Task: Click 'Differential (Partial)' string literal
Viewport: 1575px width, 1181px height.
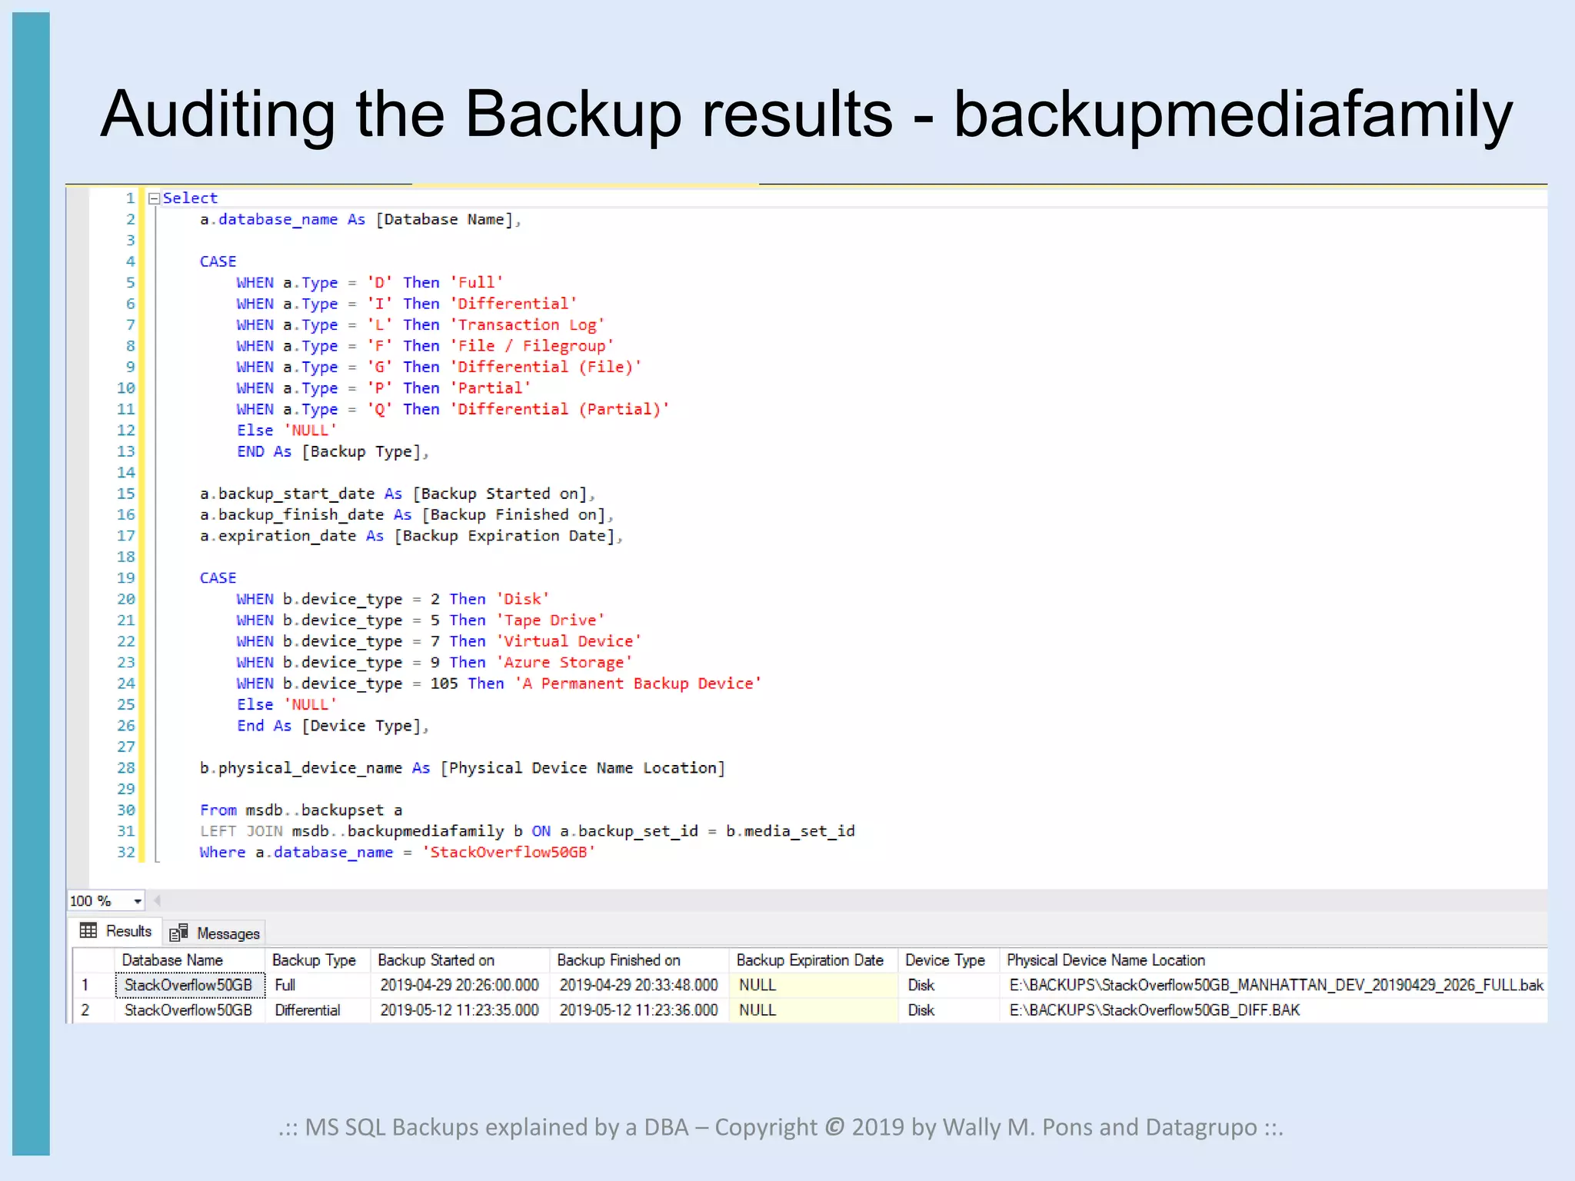Action: tap(559, 410)
